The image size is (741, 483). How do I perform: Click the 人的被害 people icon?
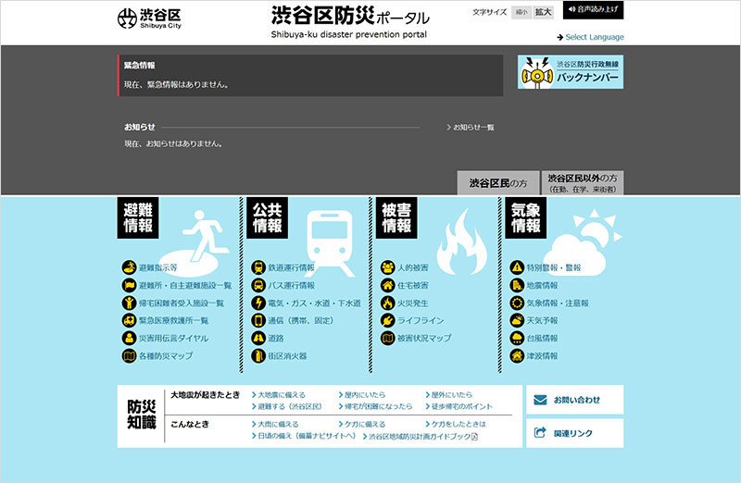(387, 267)
